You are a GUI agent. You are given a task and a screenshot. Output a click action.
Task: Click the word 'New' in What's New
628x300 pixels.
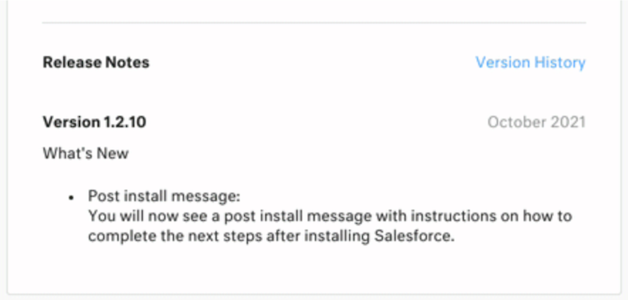point(113,153)
